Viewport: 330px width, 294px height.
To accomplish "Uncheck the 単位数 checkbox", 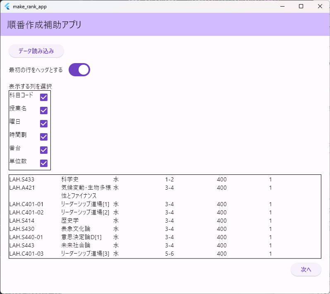I will 44,163.
